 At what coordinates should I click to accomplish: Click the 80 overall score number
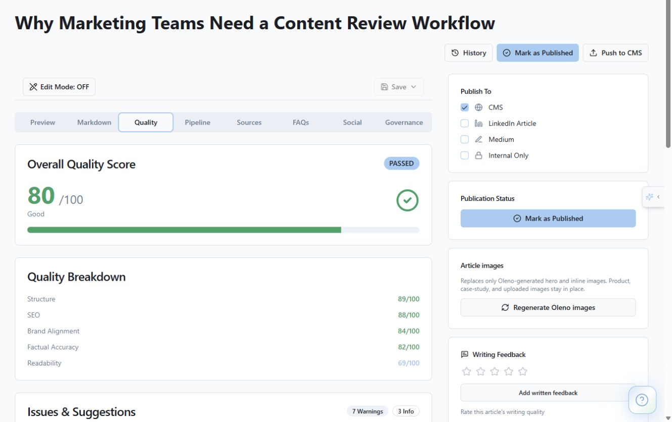(41, 195)
